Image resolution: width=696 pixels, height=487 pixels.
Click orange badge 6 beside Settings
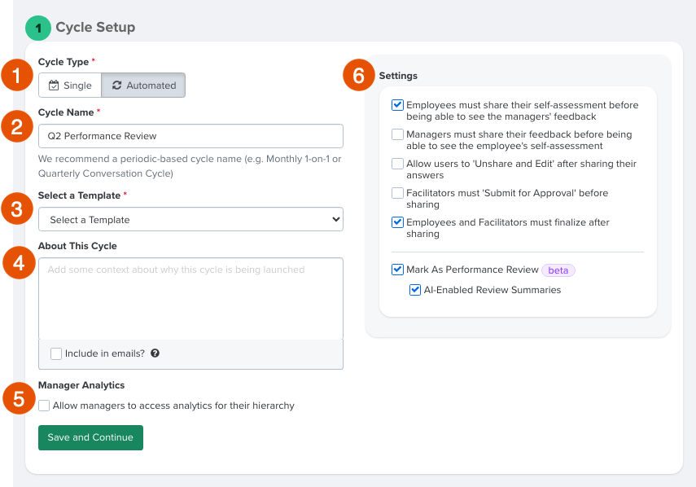click(x=358, y=76)
